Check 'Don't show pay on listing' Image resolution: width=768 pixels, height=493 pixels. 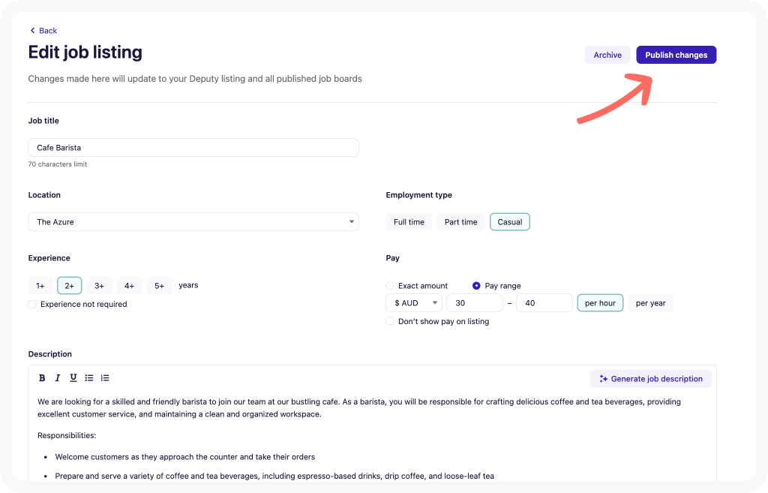(390, 321)
